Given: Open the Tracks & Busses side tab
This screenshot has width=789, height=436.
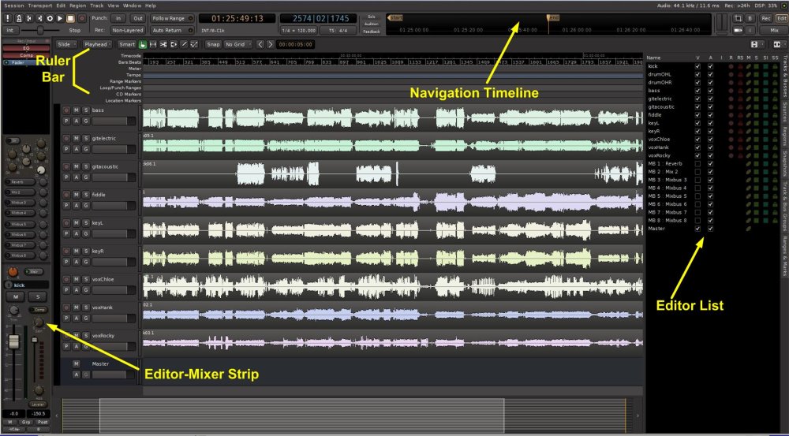Looking at the screenshot, I should [785, 76].
